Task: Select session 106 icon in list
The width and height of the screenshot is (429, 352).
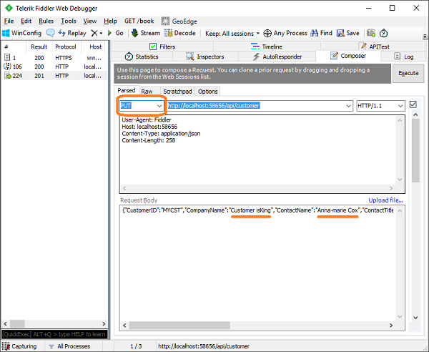Action: coord(7,67)
